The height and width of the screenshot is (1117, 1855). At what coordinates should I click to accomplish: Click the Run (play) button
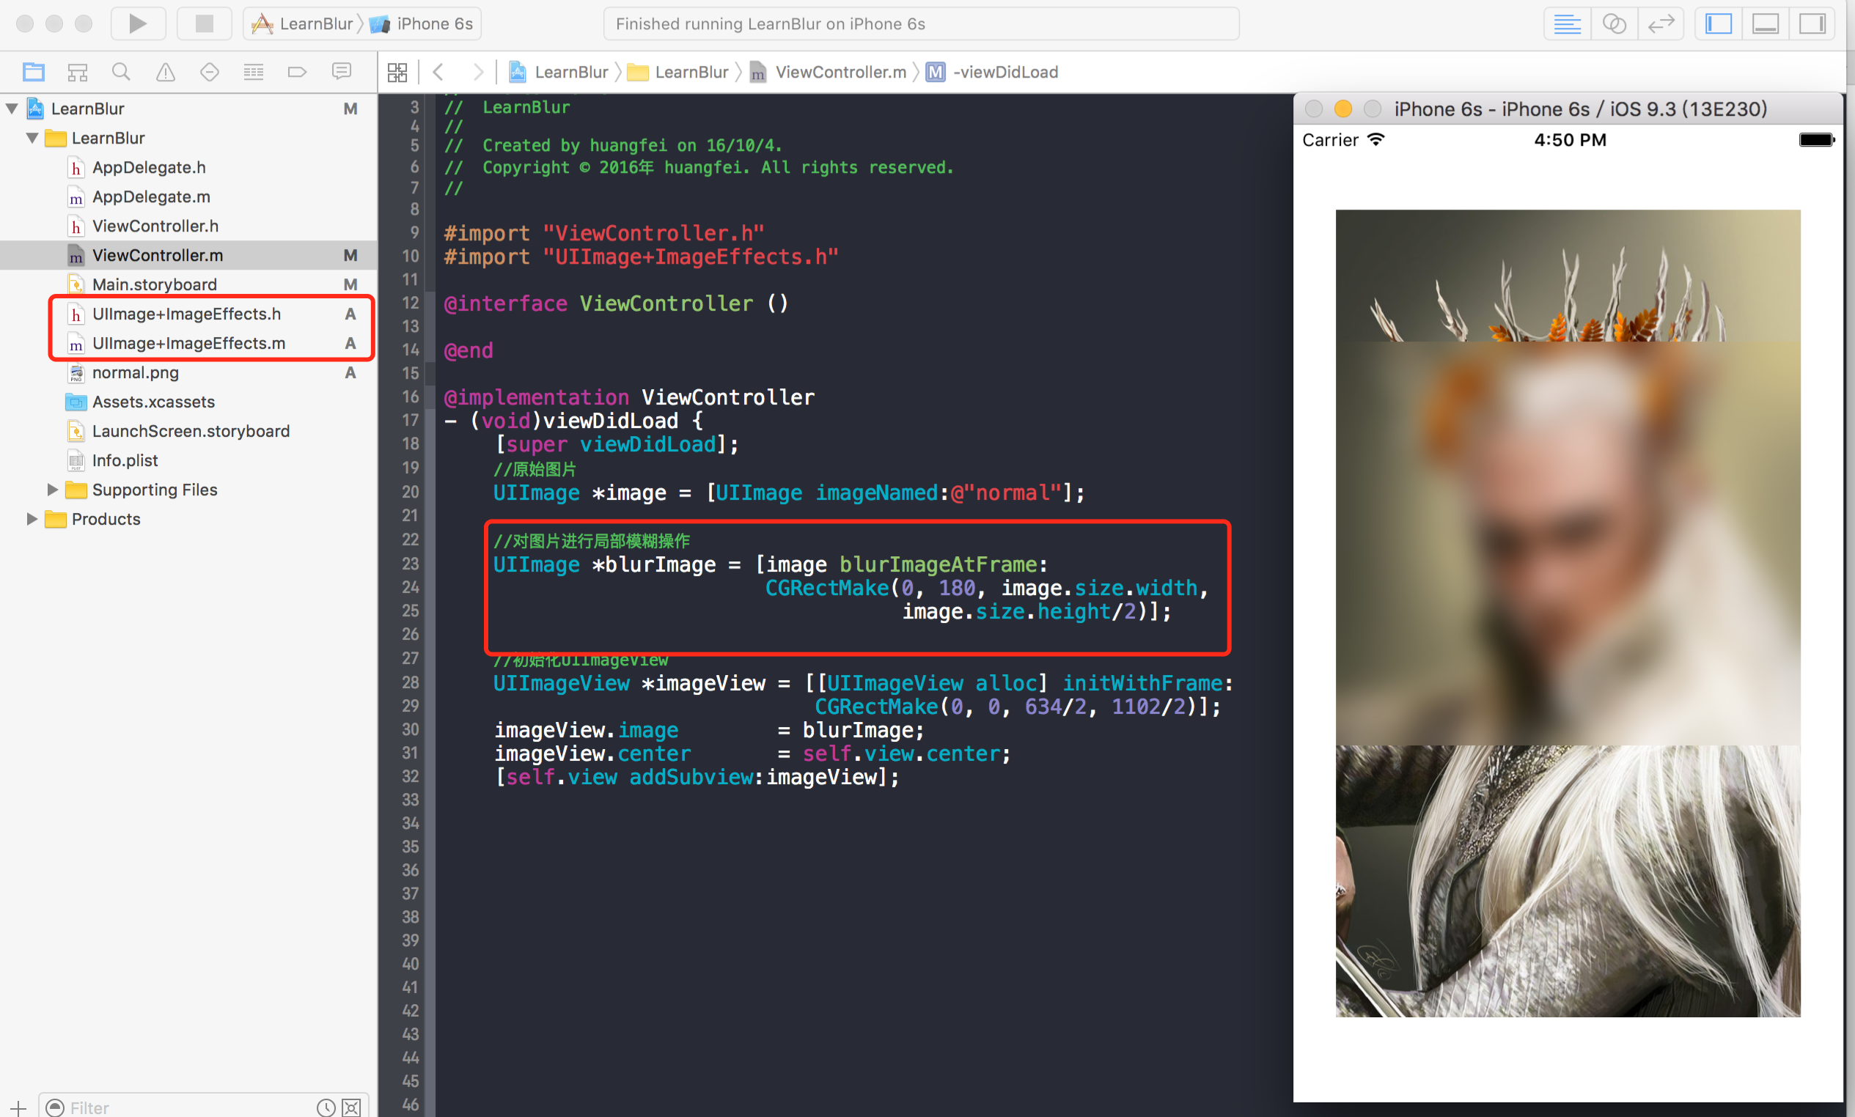[x=137, y=23]
